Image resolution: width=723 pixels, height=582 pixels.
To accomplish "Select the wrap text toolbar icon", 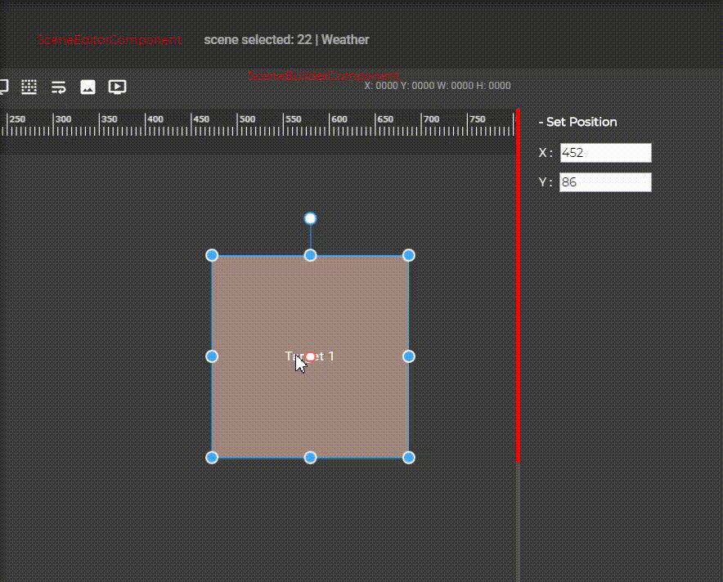I will click(59, 87).
